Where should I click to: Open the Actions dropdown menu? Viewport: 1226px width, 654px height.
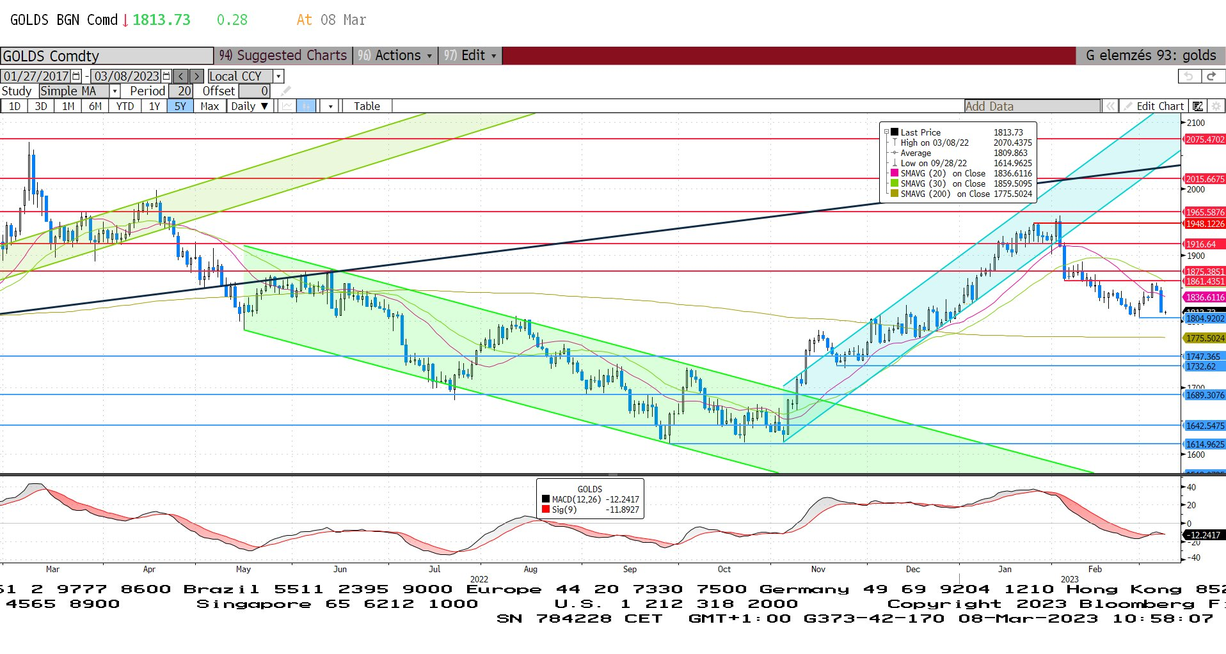(x=395, y=56)
